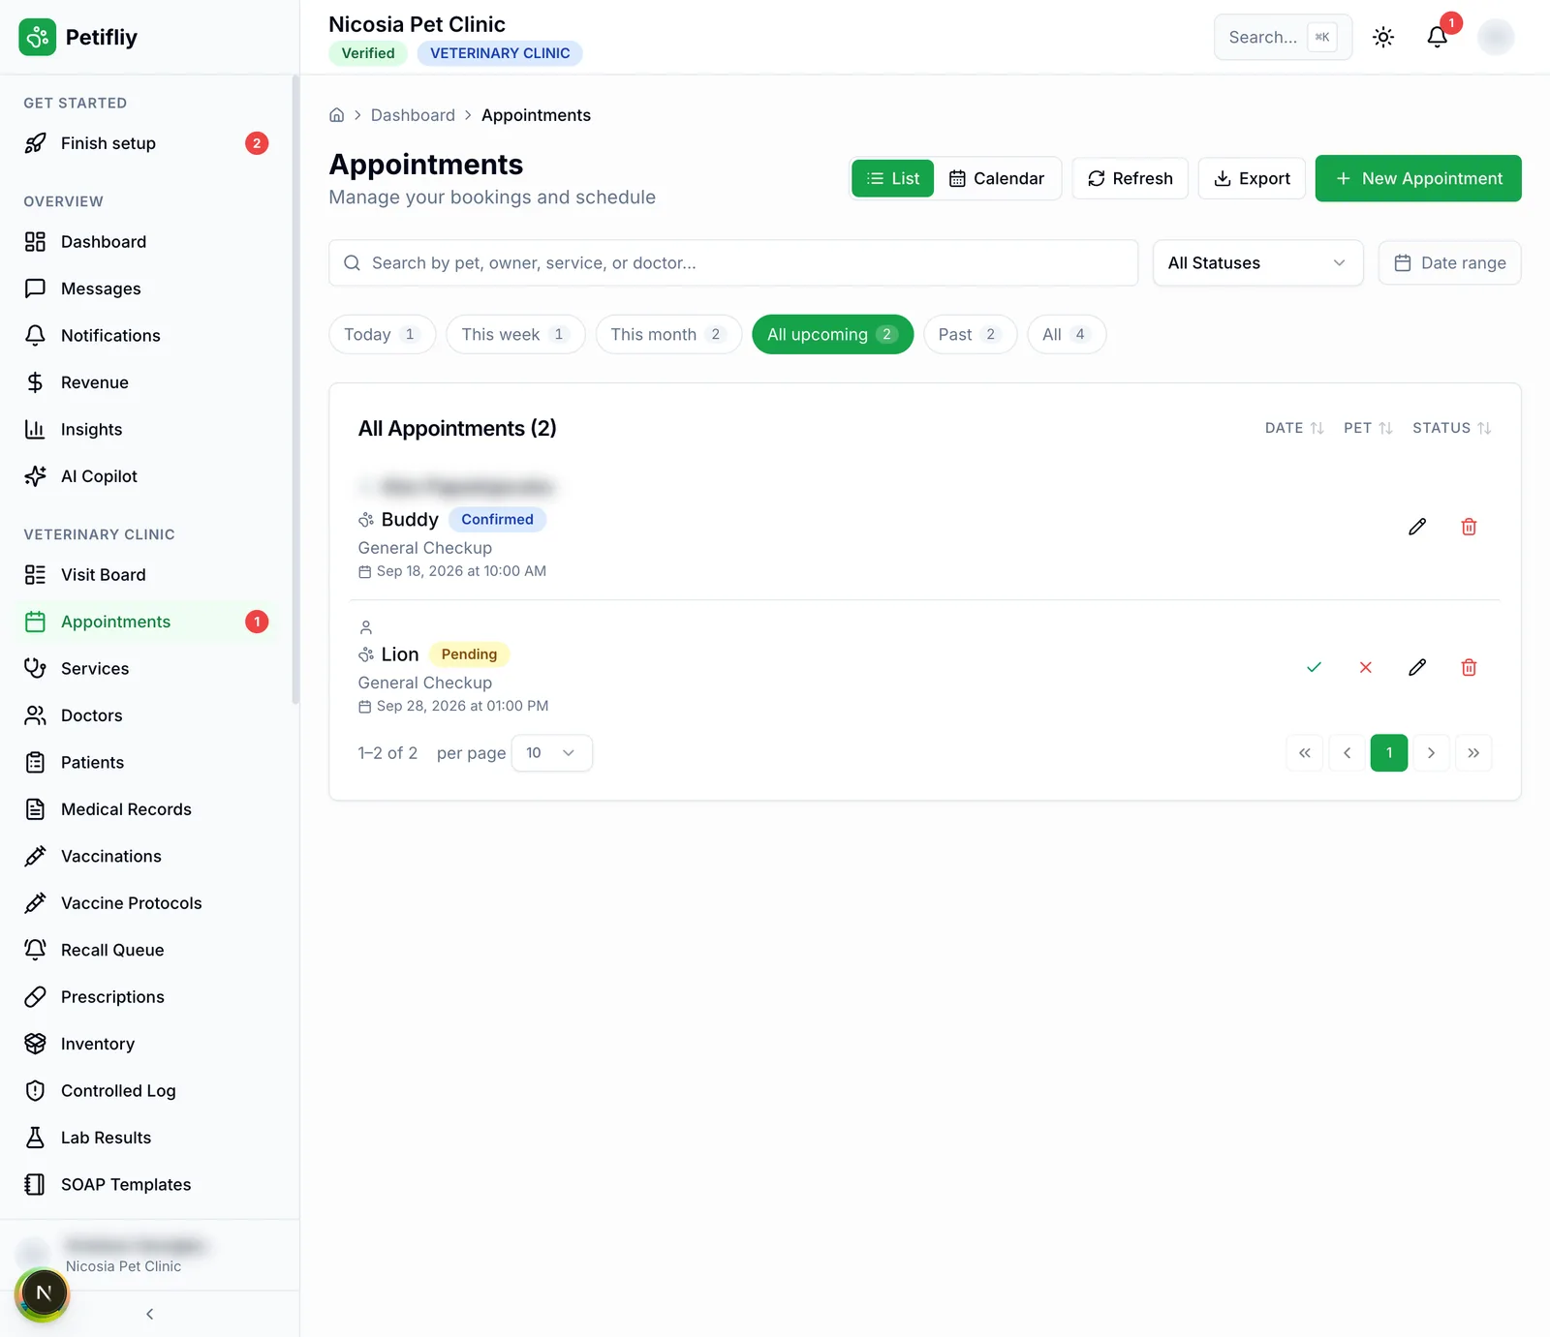This screenshot has width=1550, height=1337.
Task: Select the This month filter tab
Action: tap(668, 334)
